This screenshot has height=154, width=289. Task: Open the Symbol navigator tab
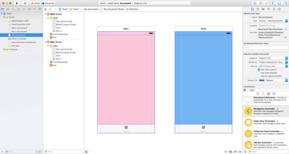tap(8, 9)
